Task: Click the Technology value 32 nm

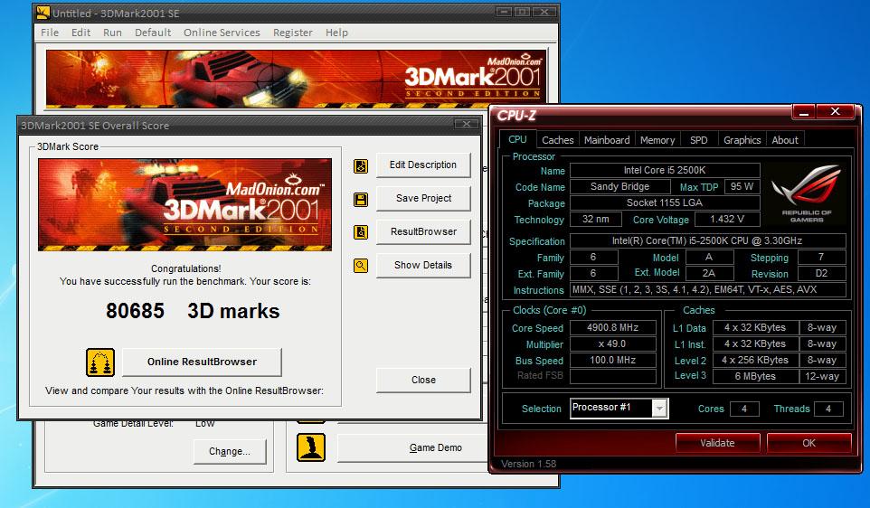Action: tap(596, 219)
